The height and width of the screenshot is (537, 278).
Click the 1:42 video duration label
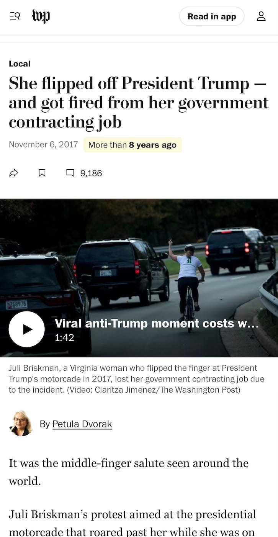[x=64, y=338]
